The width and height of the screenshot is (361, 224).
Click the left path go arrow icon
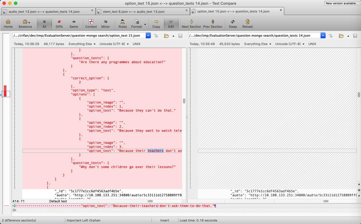(x=156, y=36)
